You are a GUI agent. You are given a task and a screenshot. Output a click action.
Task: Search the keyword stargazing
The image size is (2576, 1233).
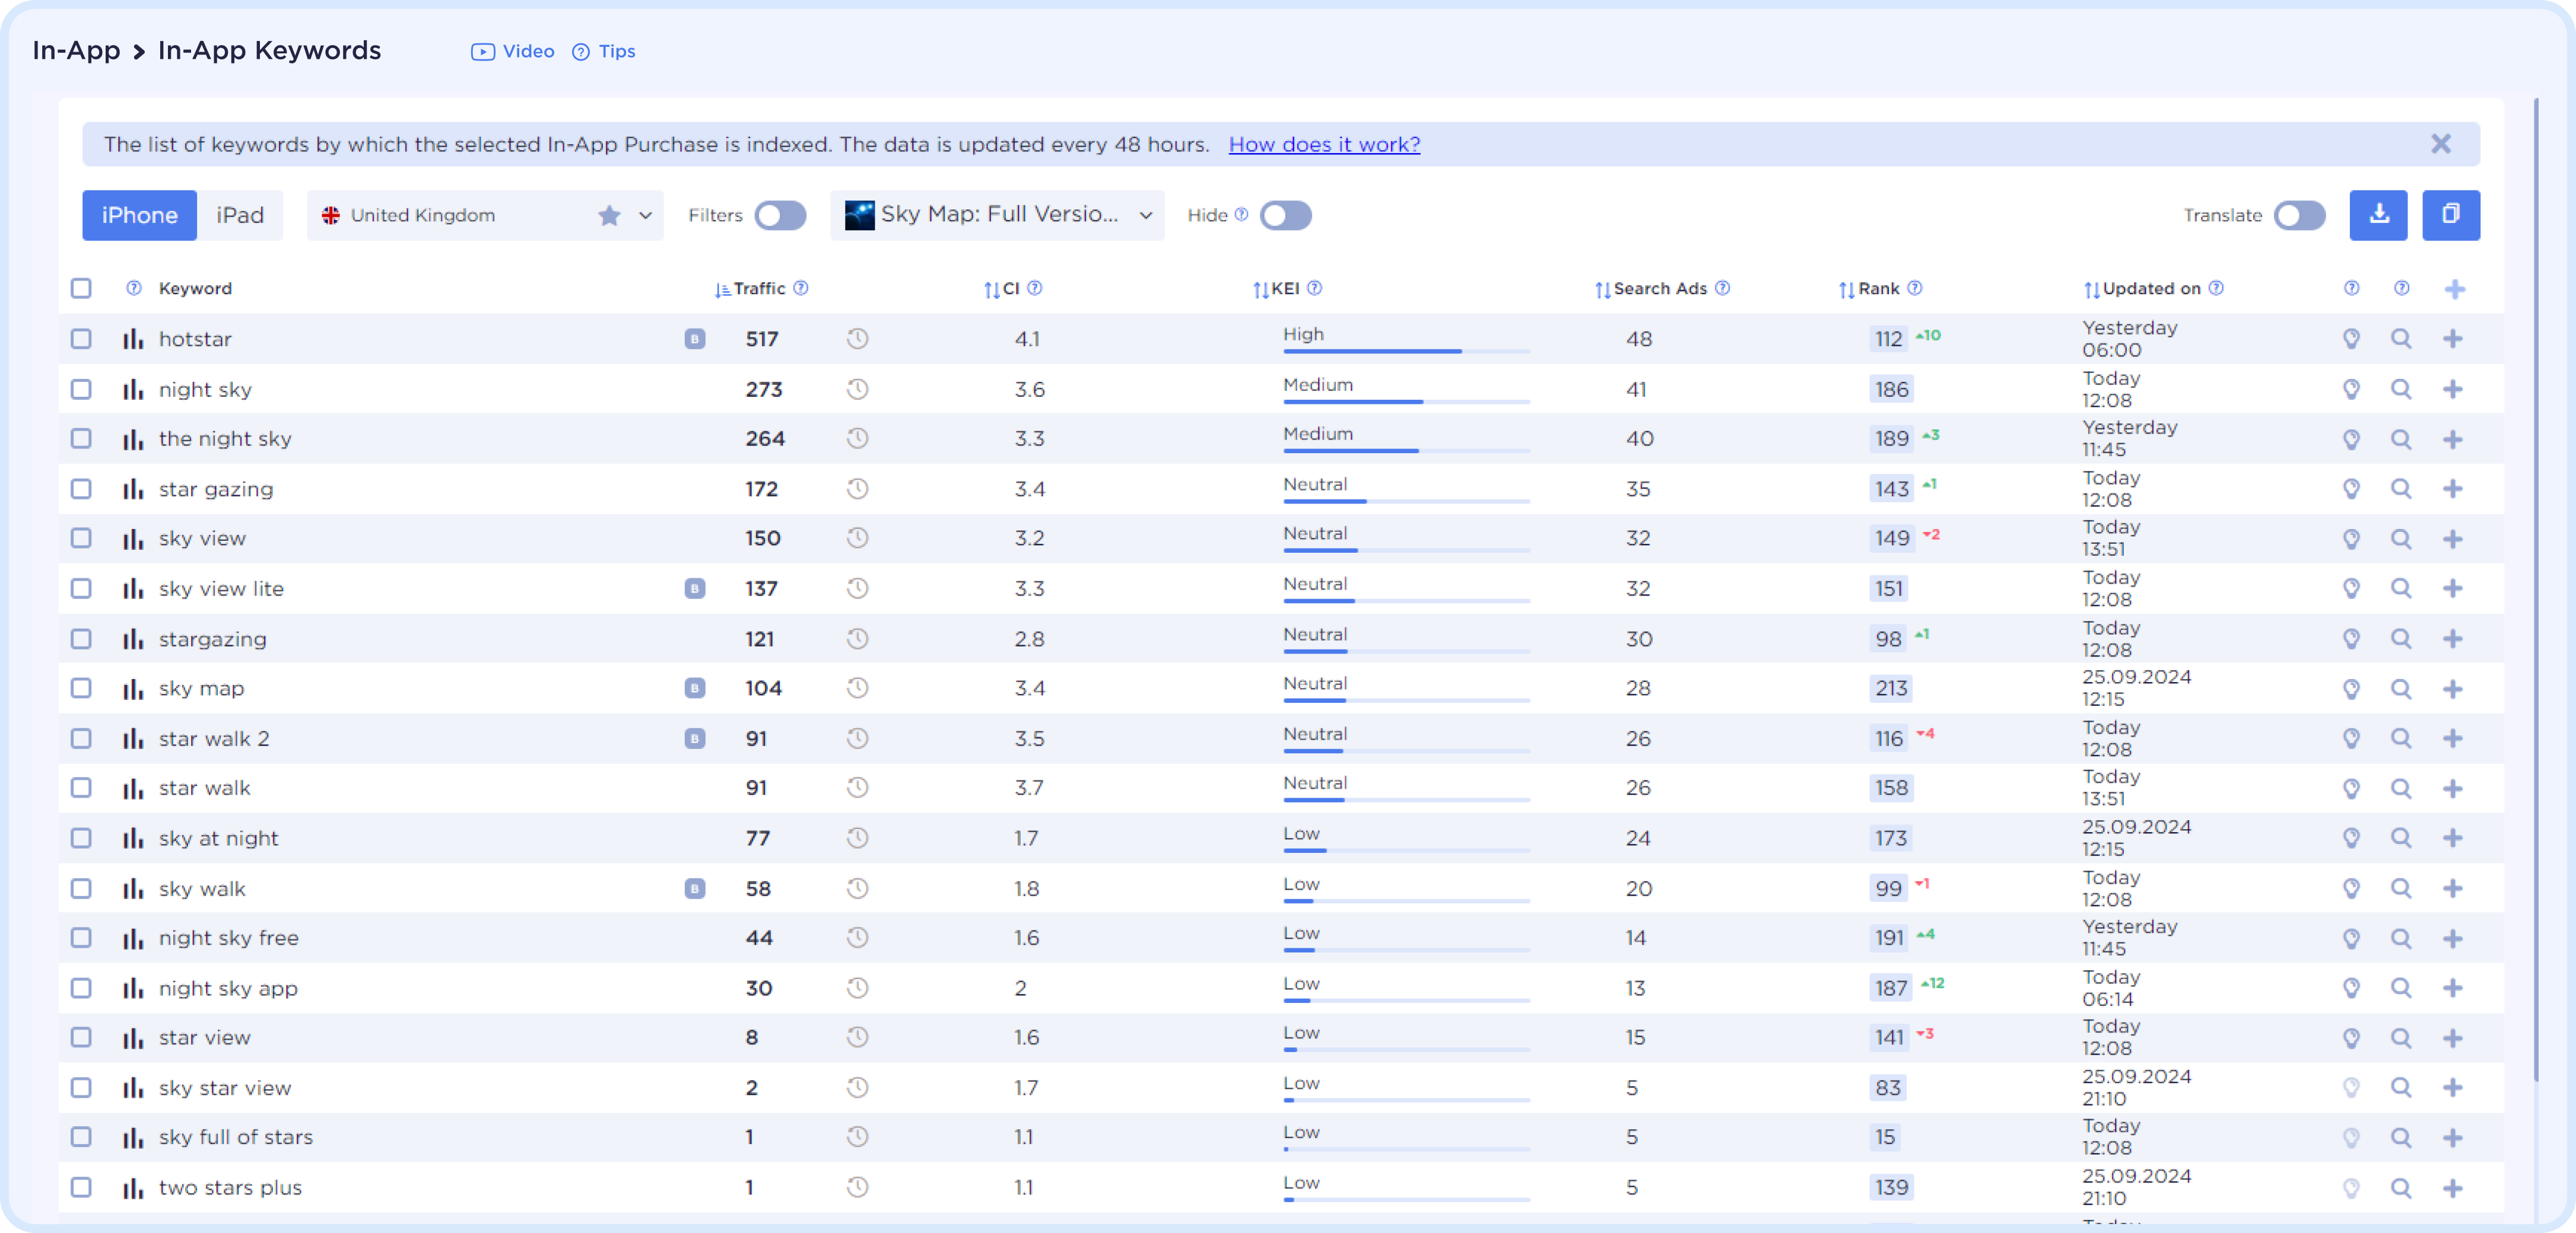point(2401,639)
